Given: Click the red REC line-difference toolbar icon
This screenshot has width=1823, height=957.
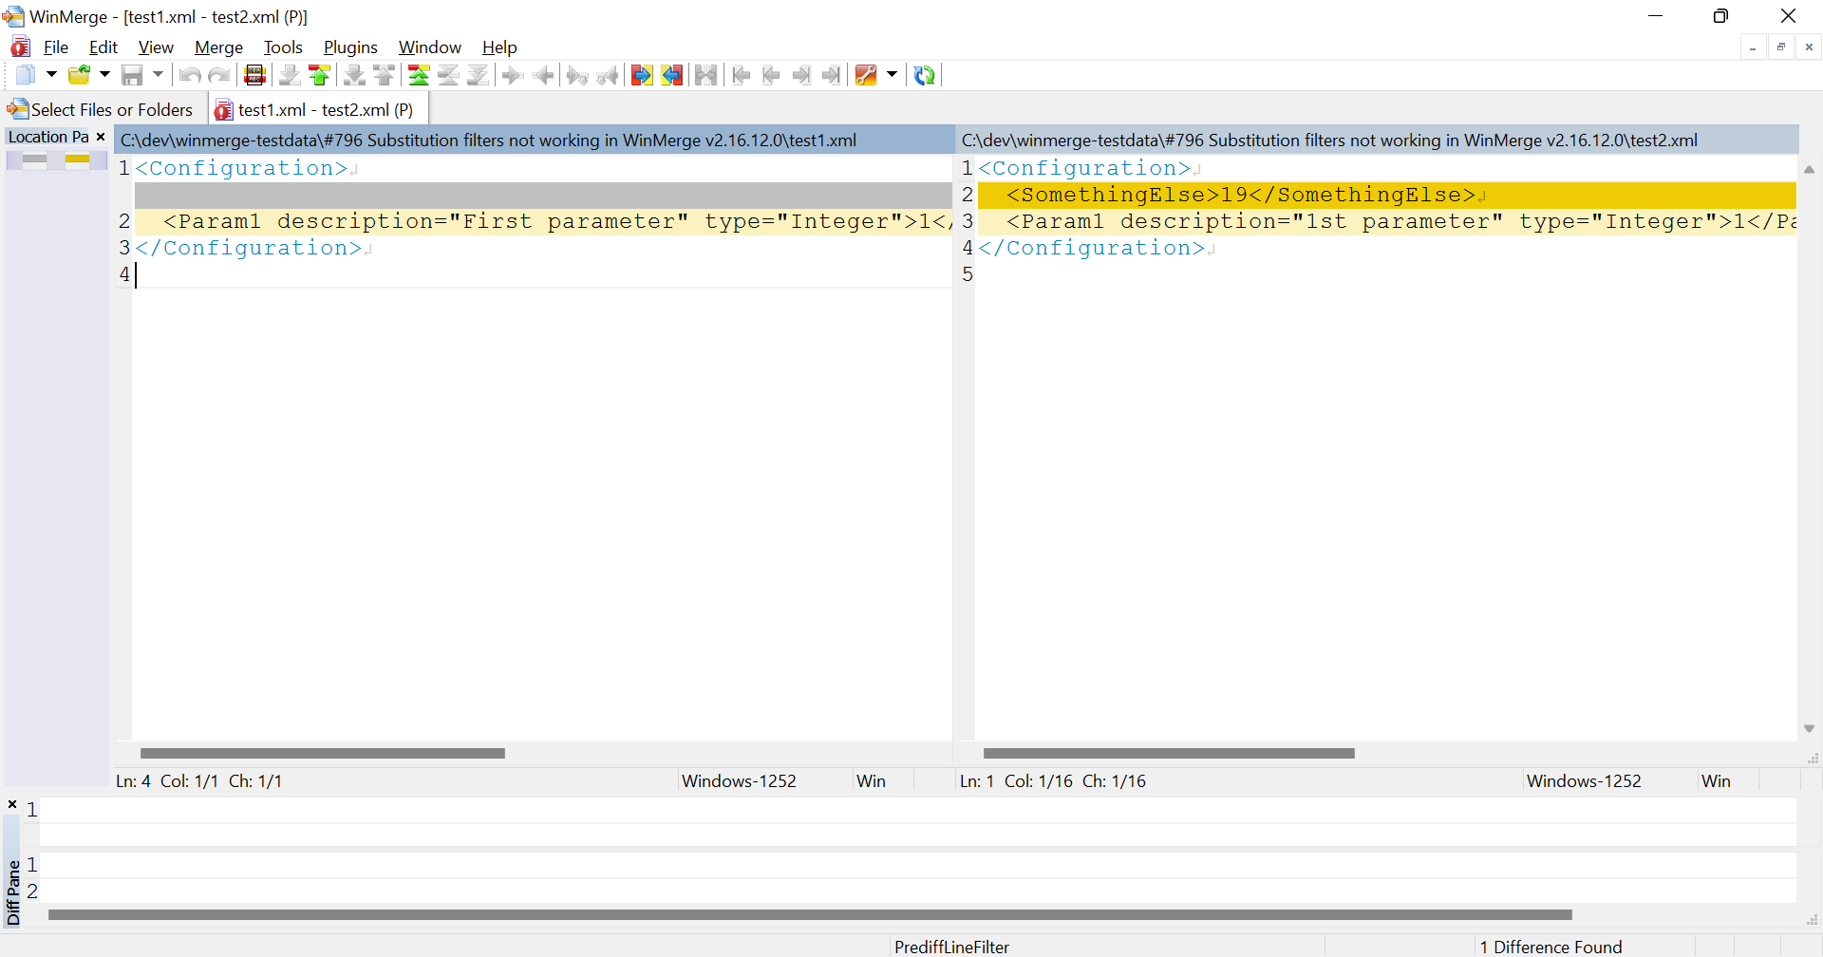Looking at the screenshot, I should pos(254,75).
